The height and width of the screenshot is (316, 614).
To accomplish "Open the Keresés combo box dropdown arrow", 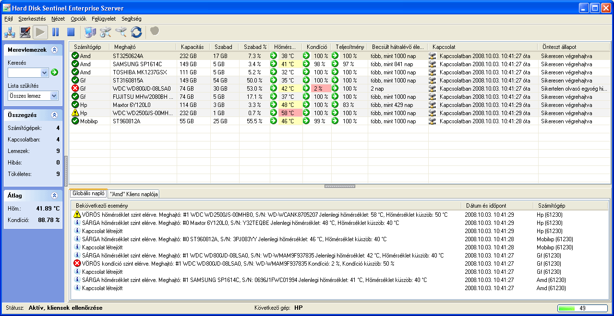I will pos(45,72).
